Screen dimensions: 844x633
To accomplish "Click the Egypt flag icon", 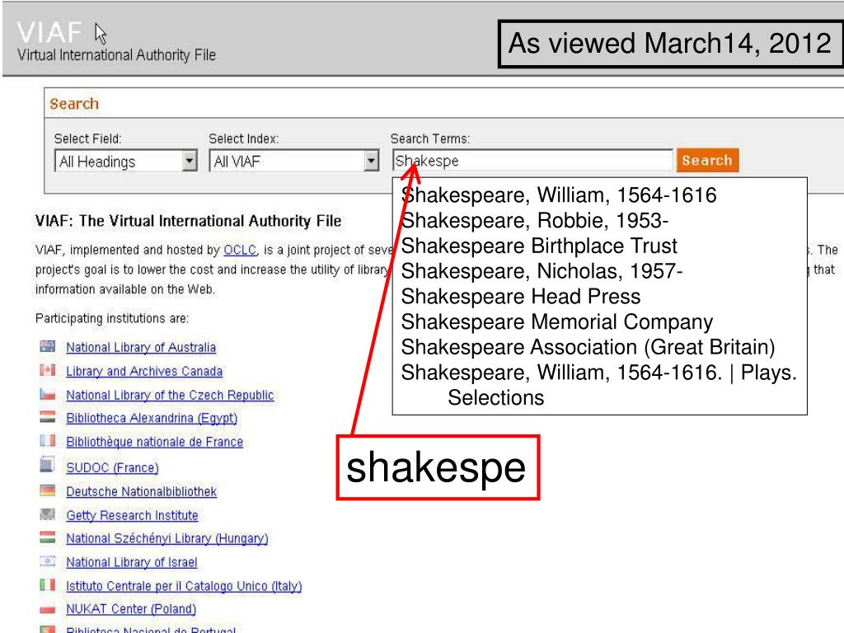I will pyautogui.click(x=47, y=417).
